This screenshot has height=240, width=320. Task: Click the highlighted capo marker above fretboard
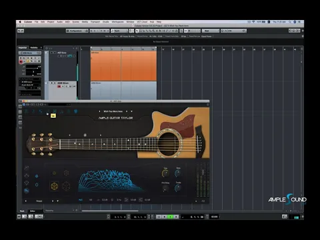[x=85, y=135]
